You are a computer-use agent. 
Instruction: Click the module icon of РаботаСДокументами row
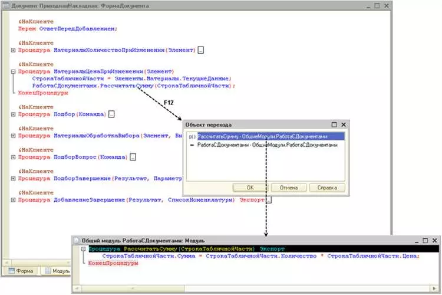(x=192, y=145)
